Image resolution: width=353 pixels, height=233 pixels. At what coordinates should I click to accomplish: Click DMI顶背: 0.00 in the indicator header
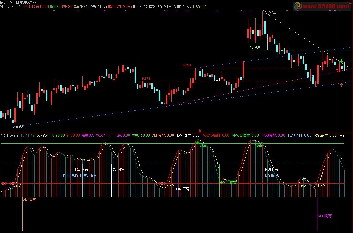(x=189, y=136)
